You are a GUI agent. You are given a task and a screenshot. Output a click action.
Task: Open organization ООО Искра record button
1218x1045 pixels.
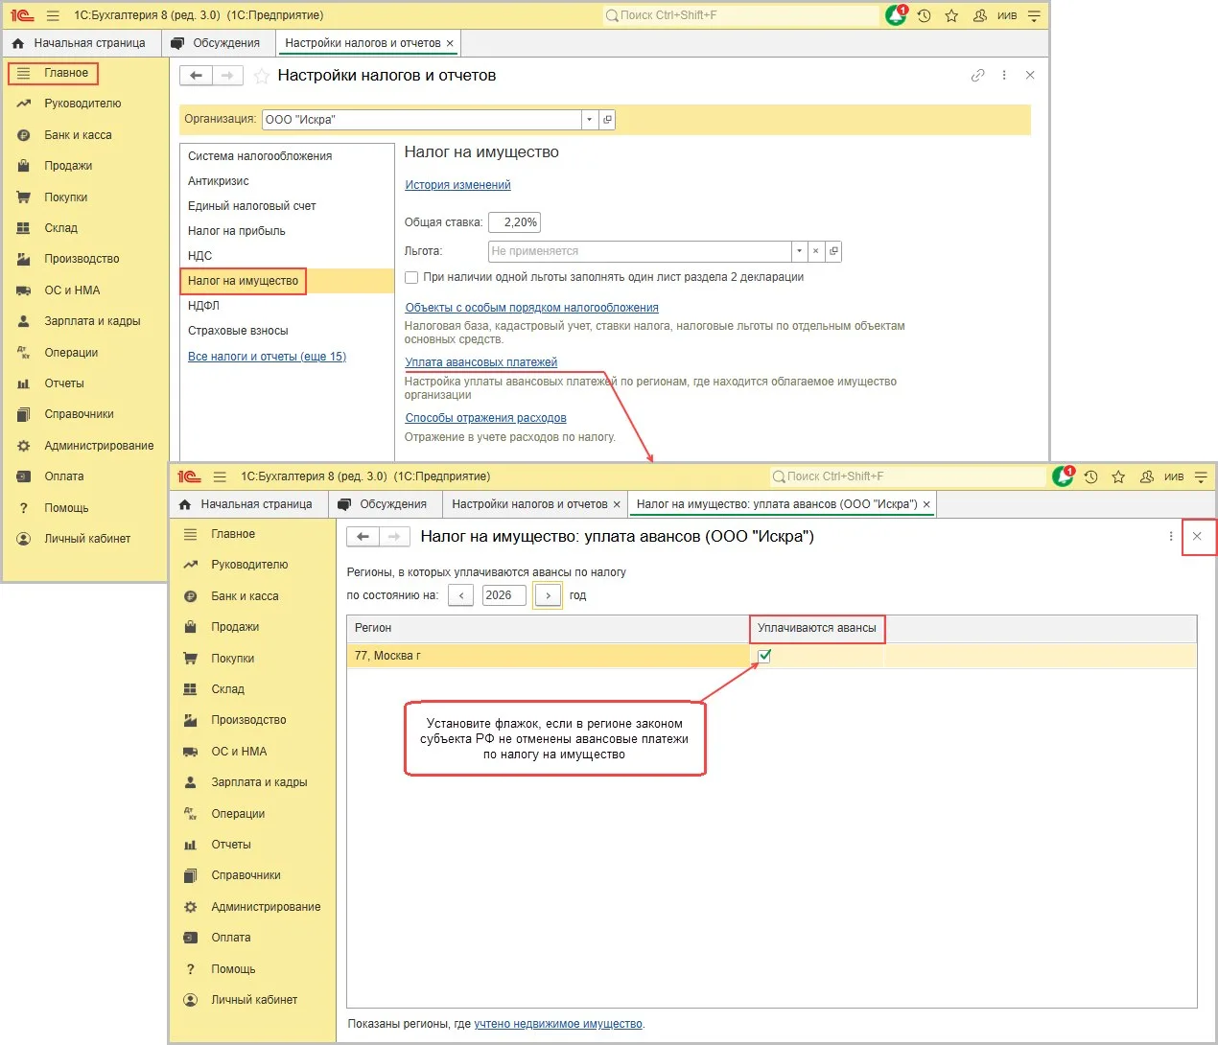(607, 120)
